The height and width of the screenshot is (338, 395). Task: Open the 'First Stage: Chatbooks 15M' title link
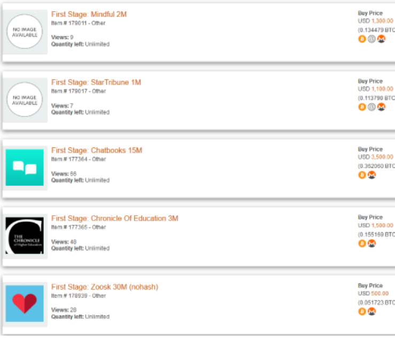[x=96, y=151]
